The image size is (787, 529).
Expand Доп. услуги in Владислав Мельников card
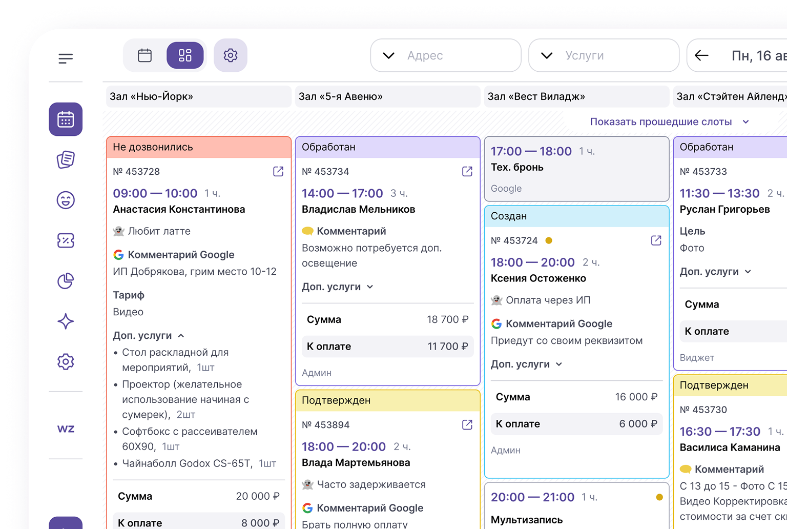(x=338, y=287)
